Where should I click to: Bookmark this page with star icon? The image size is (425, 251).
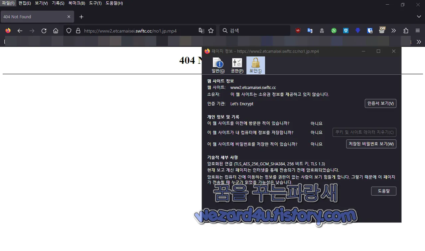click(x=211, y=31)
